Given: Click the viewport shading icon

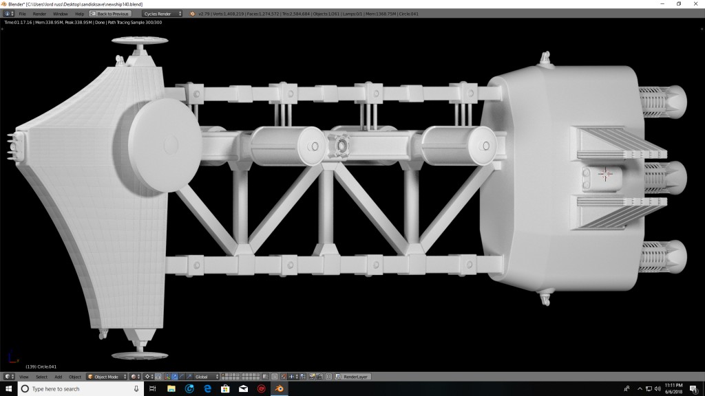Looking at the screenshot, I should (x=132, y=377).
